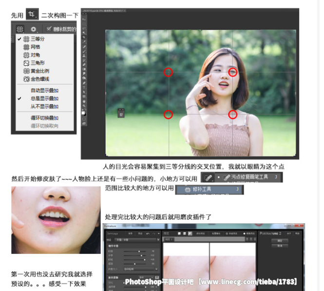Open crop settings gear icon
The image size is (324, 291).
pyautogui.click(x=34, y=29)
